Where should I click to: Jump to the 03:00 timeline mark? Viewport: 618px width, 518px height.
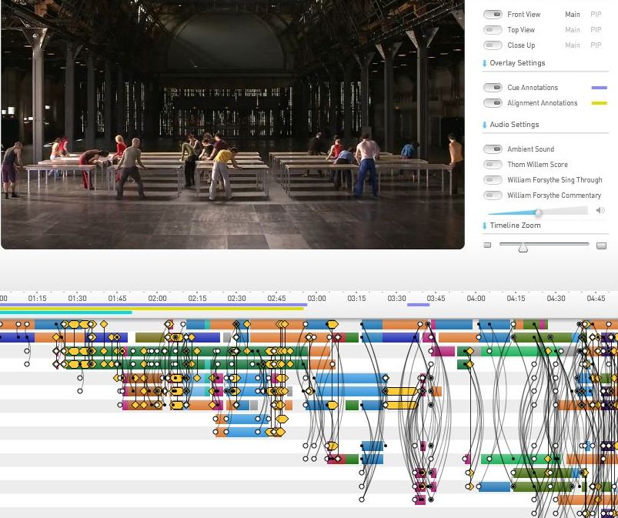tap(316, 299)
